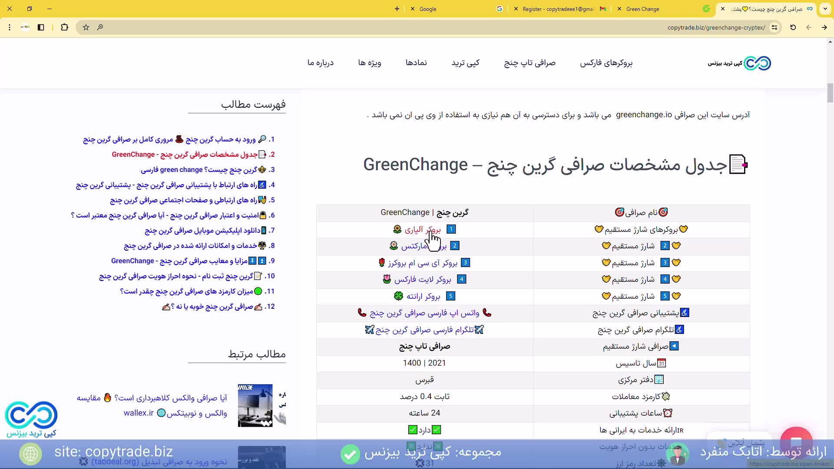Click the password key icon in the toolbar
834x469 pixels.
[100, 27]
